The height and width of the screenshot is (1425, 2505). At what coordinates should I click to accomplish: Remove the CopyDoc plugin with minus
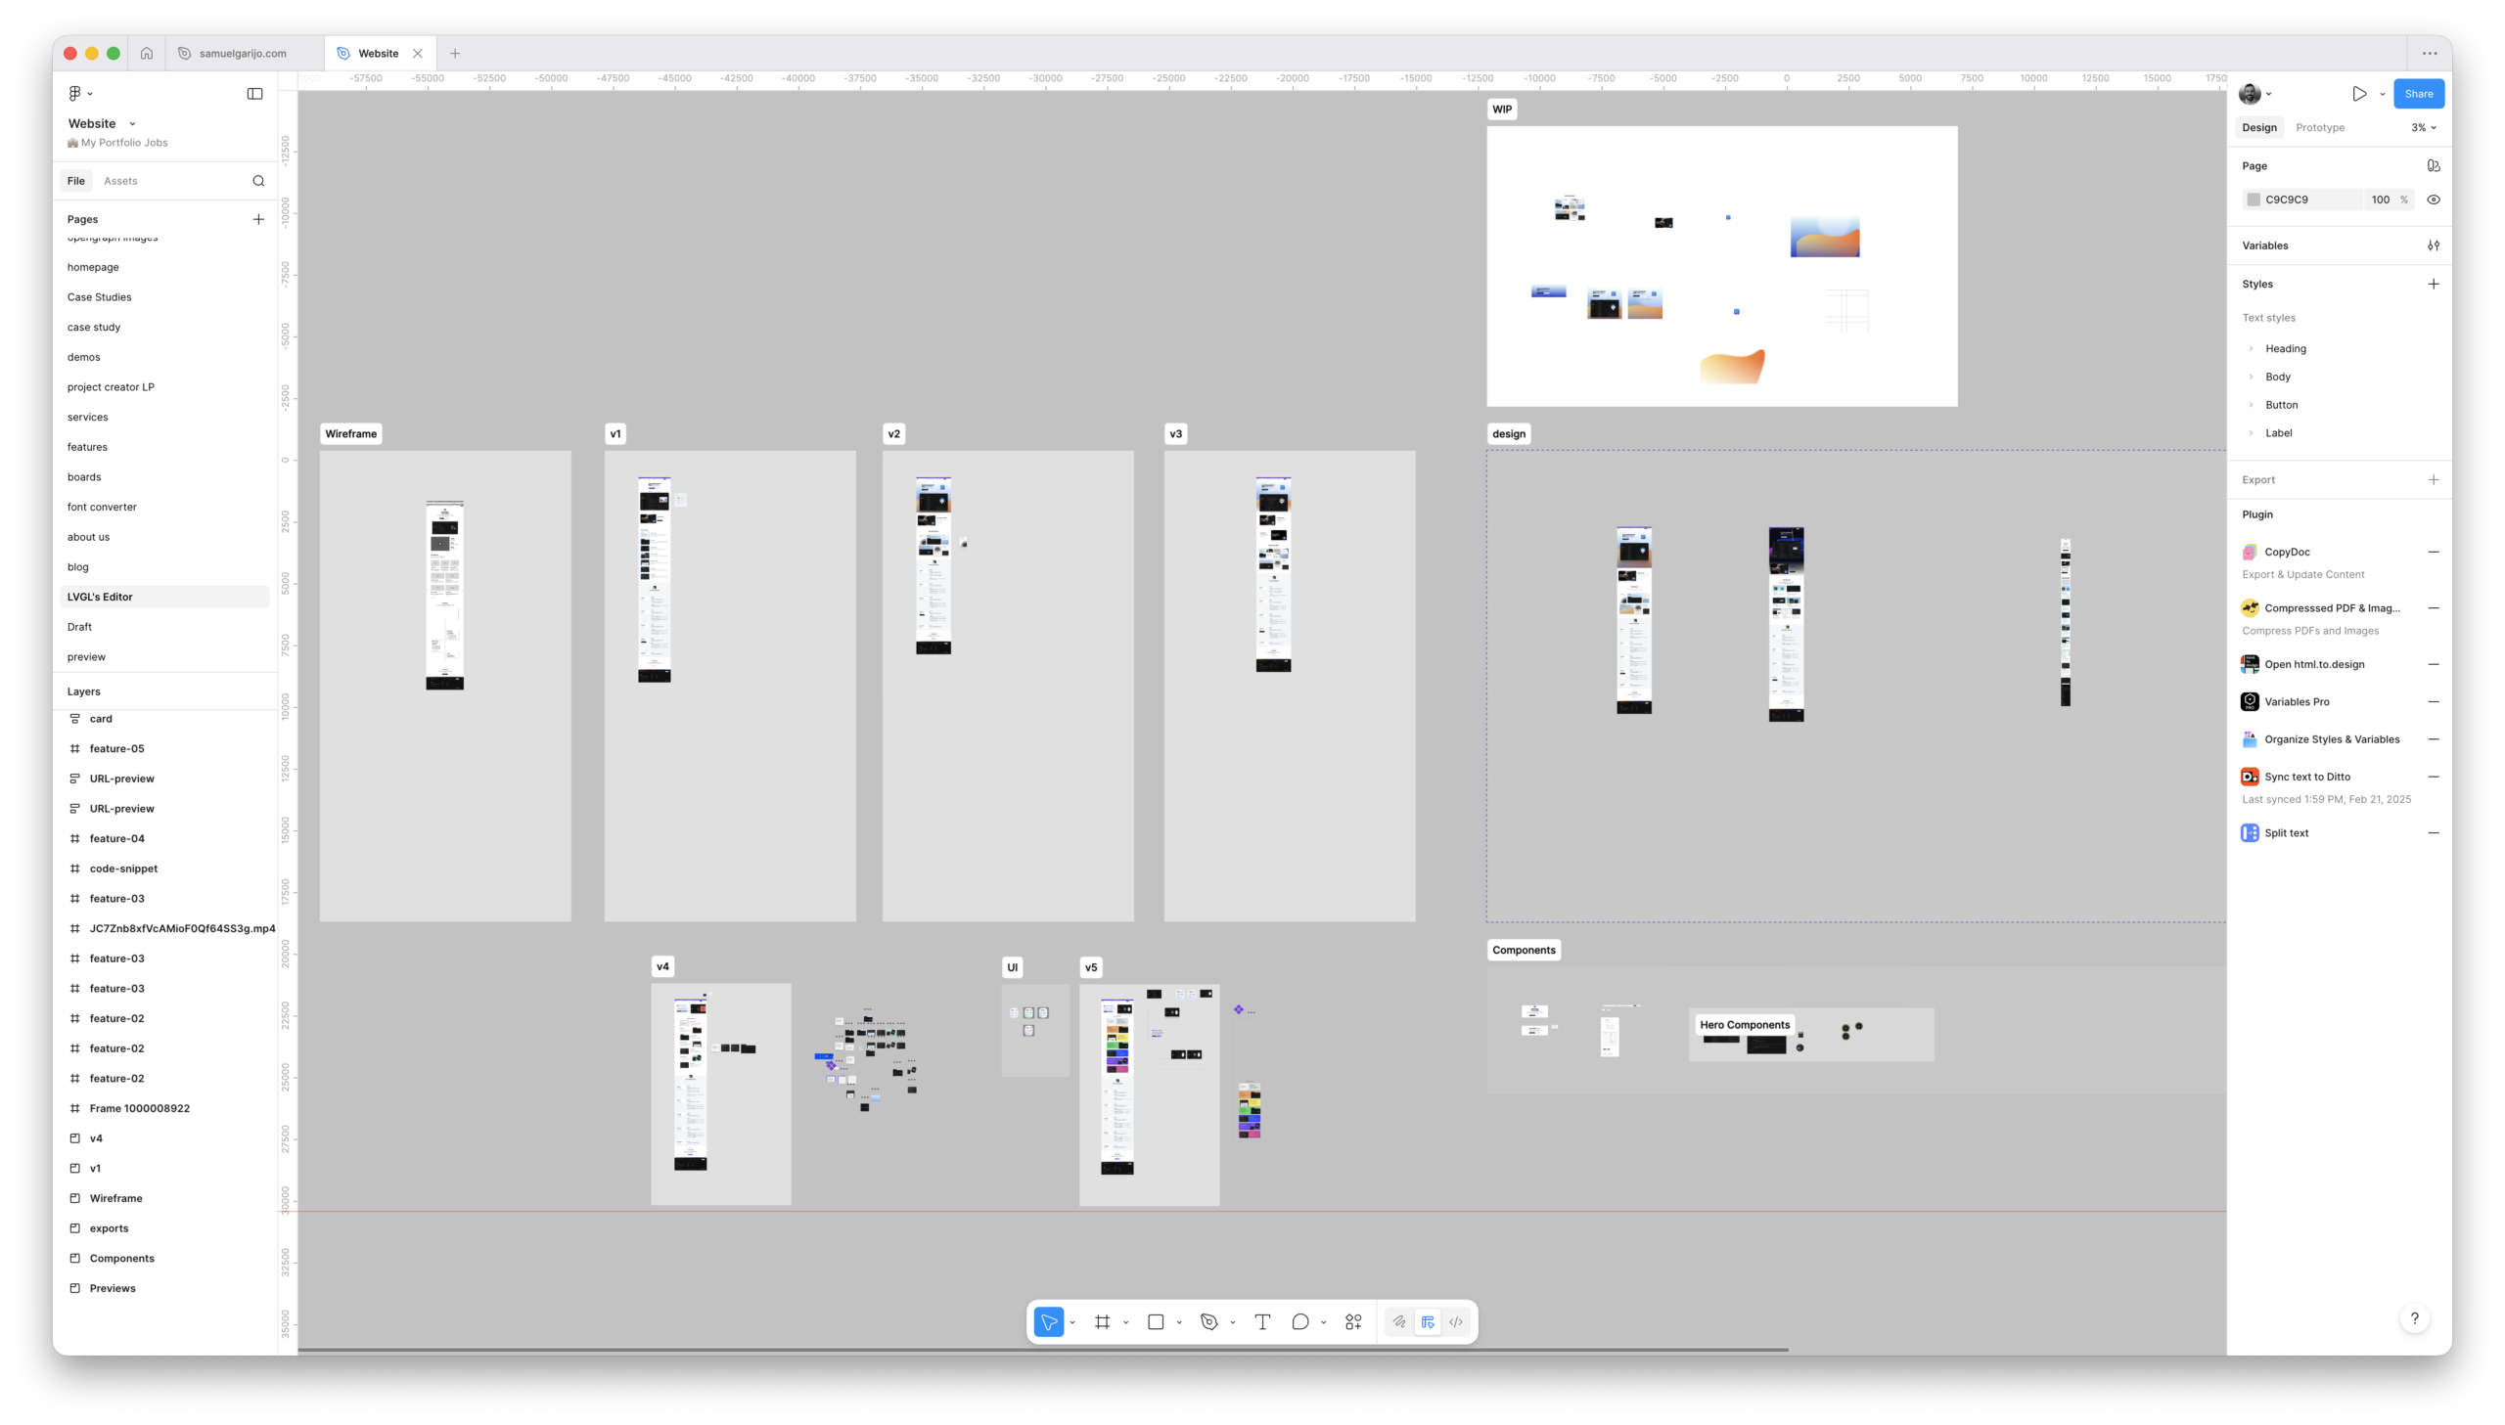(x=2433, y=552)
